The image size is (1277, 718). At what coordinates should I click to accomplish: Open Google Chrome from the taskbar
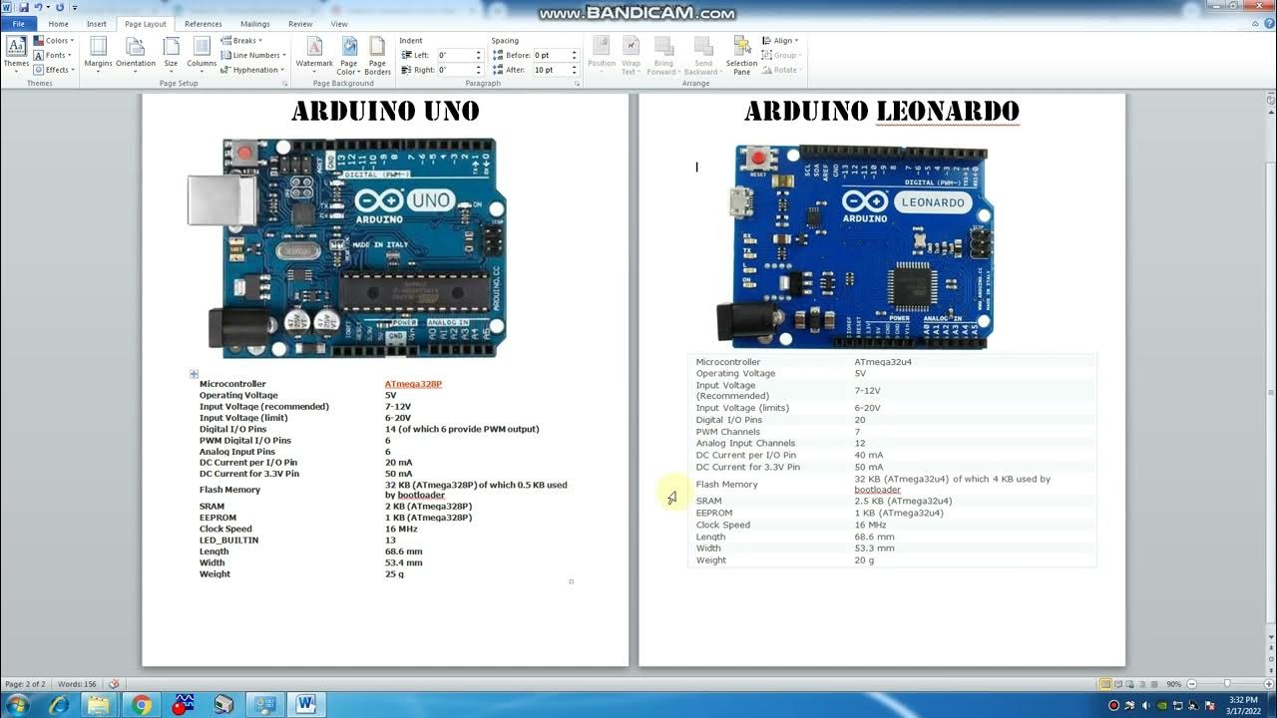tap(141, 705)
